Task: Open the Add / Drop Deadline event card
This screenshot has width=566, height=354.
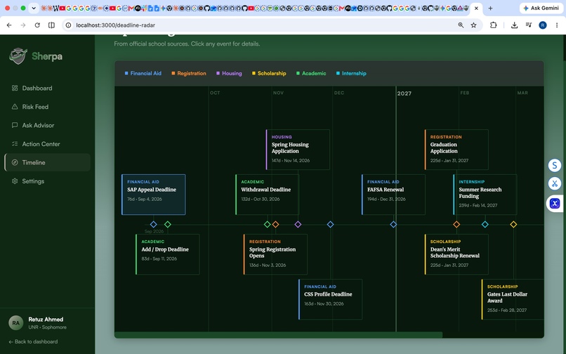Action: 168,254
